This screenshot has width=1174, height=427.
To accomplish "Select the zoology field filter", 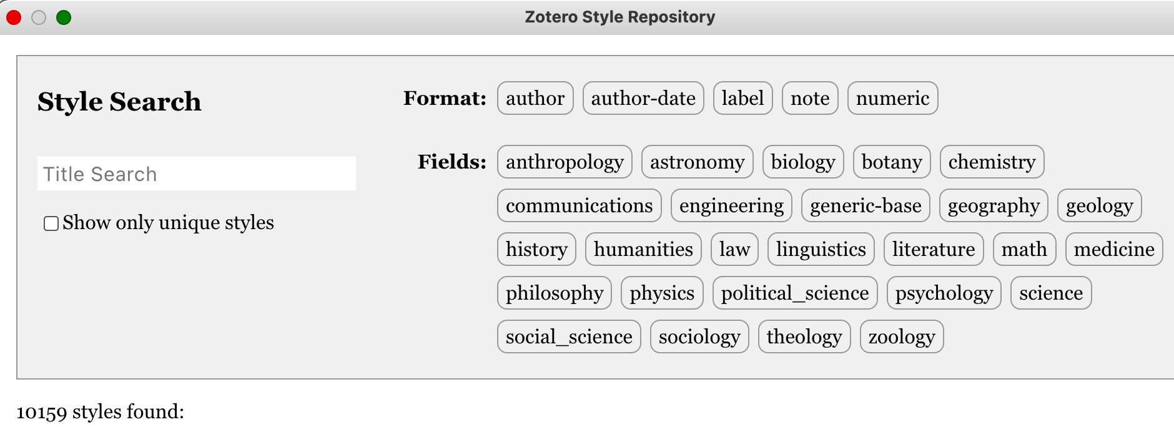I will point(901,336).
